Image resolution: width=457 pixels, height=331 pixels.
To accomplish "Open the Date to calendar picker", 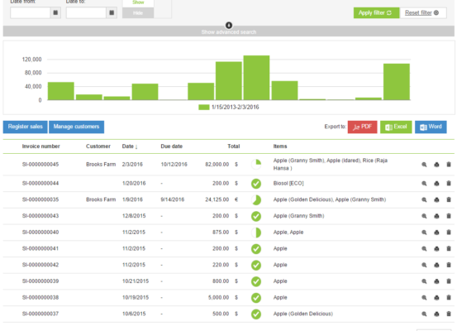I will point(112,13).
